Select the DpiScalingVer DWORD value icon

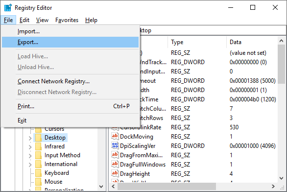[x=115, y=145]
